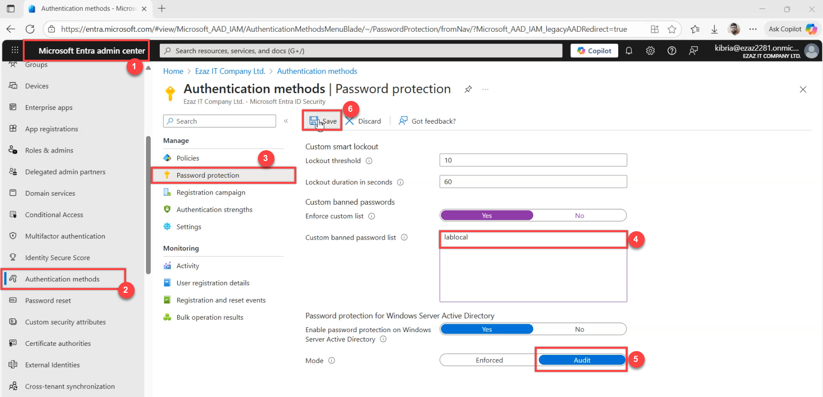
Task: Click info icon beside Lockout duration in seconds
Action: [400, 182]
